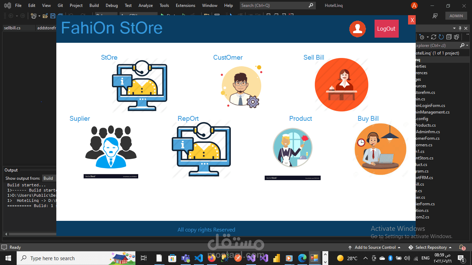Click the Visual Studio notifications bell

point(462,247)
